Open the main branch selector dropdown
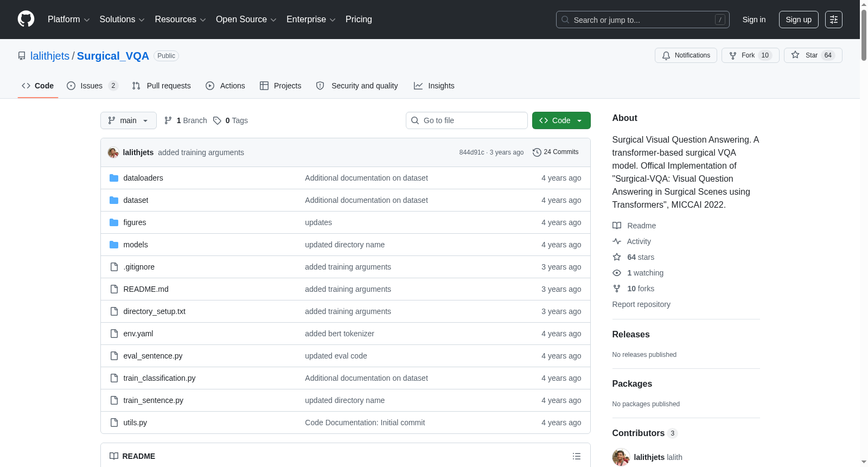 129,120
